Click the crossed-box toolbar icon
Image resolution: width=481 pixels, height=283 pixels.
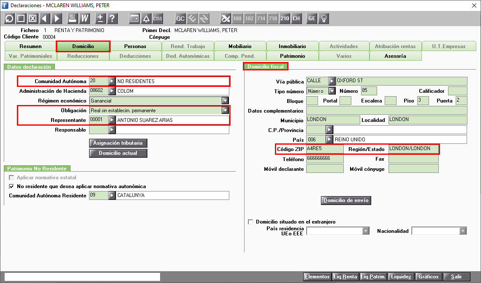pos(33,19)
